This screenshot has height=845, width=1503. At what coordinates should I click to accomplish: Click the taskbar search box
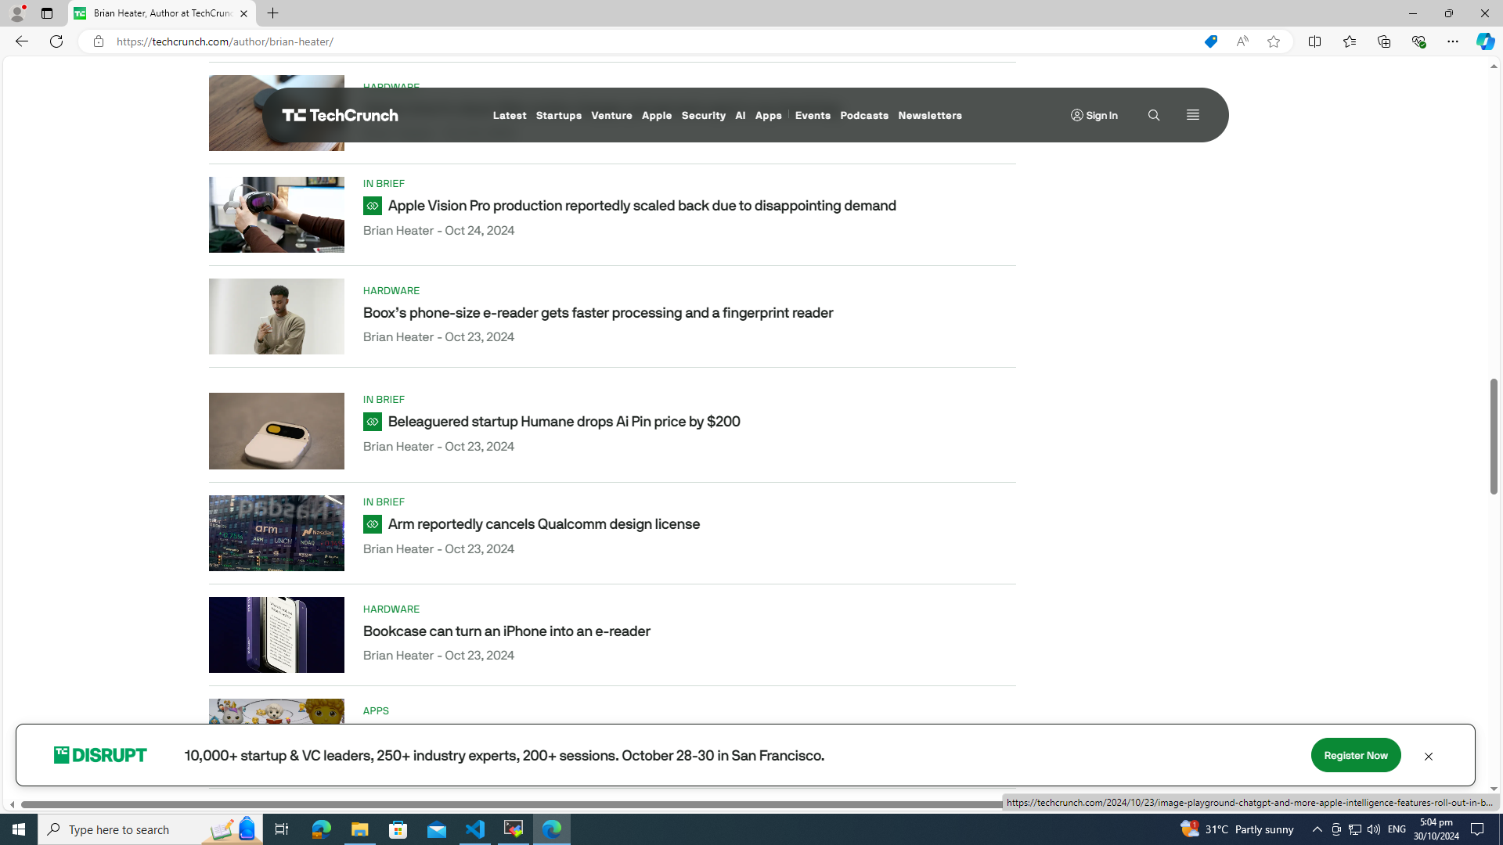pos(149,829)
